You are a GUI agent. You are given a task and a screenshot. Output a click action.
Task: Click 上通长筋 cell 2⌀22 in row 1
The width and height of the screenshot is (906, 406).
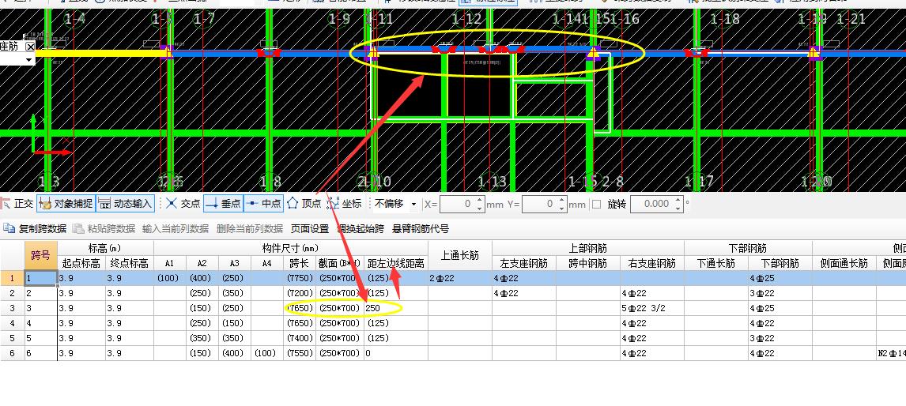tap(460, 278)
